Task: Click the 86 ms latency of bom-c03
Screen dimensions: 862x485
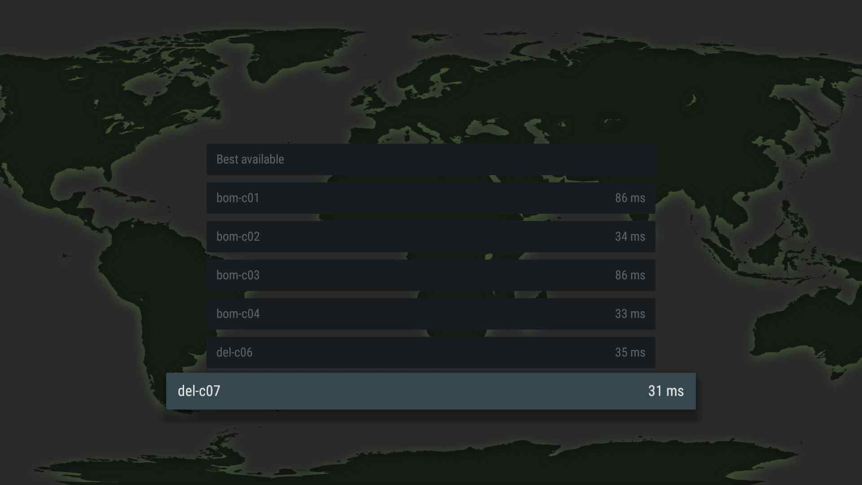Action: [x=630, y=275]
